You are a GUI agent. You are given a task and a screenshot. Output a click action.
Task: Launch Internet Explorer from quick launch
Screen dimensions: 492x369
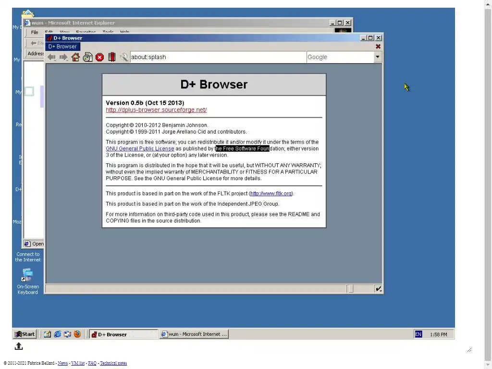tap(58, 334)
